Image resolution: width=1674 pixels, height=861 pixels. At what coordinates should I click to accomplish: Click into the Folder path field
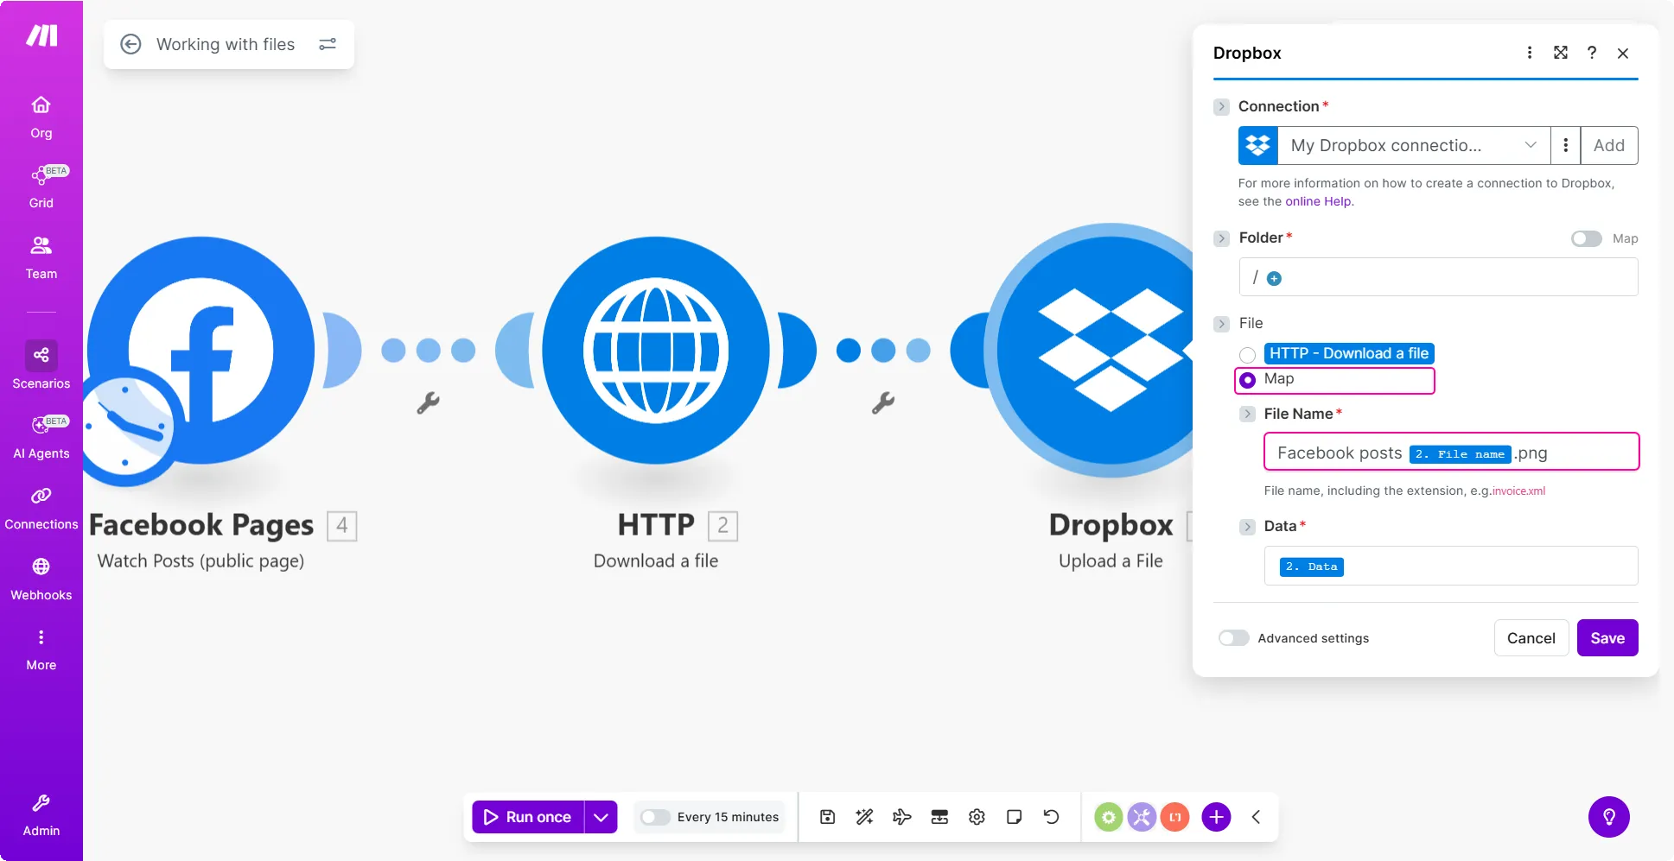[1438, 277]
